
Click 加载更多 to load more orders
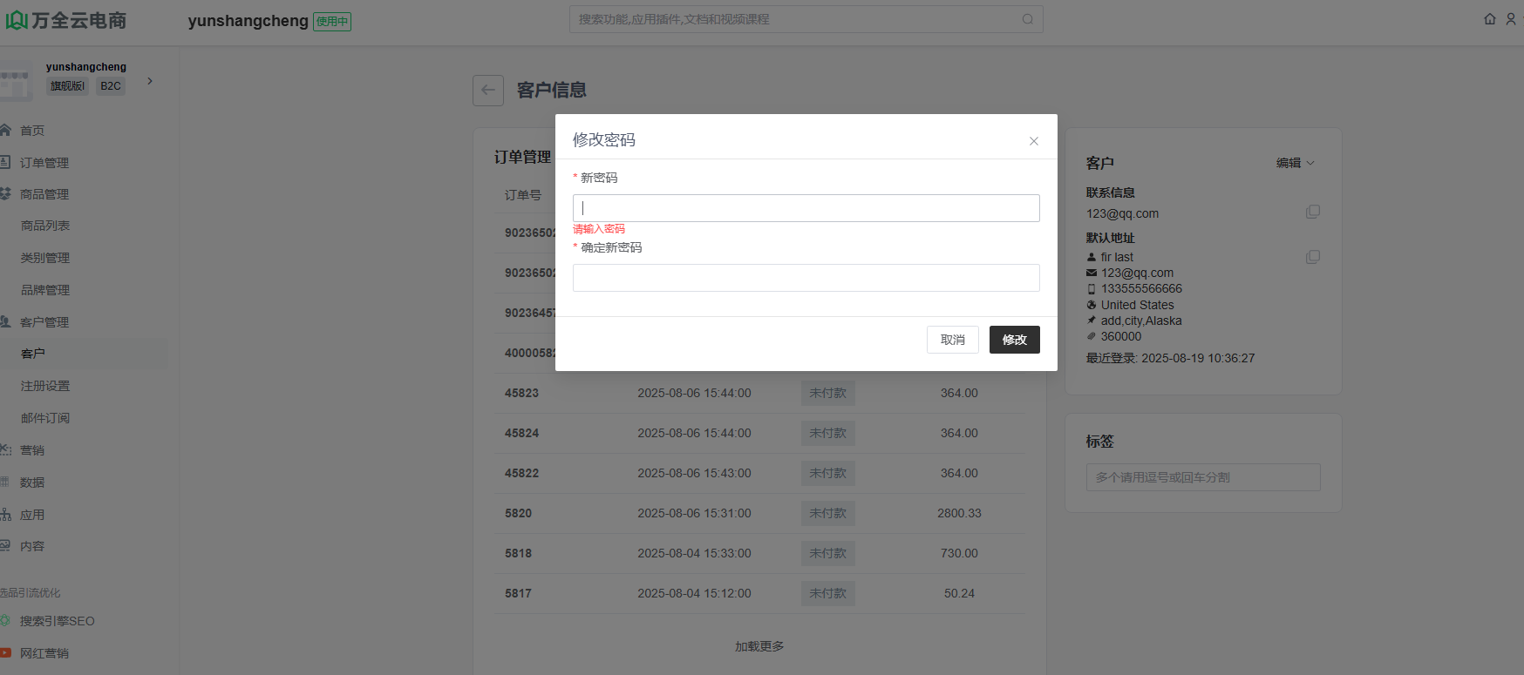pyautogui.click(x=759, y=646)
